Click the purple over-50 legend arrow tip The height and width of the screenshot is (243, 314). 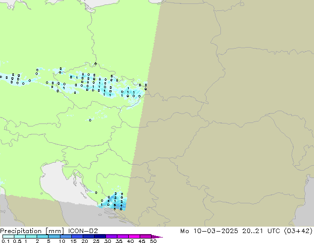[x=157, y=237]
